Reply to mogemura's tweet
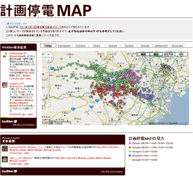Image resolution: width=193 pixels, height=177 pixels. pos(30,114)
